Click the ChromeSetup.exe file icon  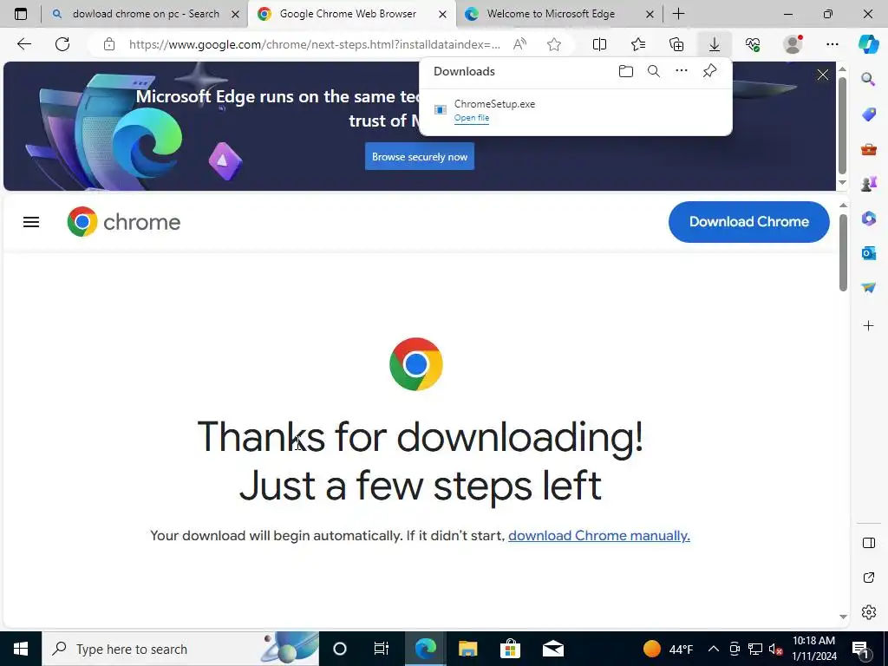(440, 110)
